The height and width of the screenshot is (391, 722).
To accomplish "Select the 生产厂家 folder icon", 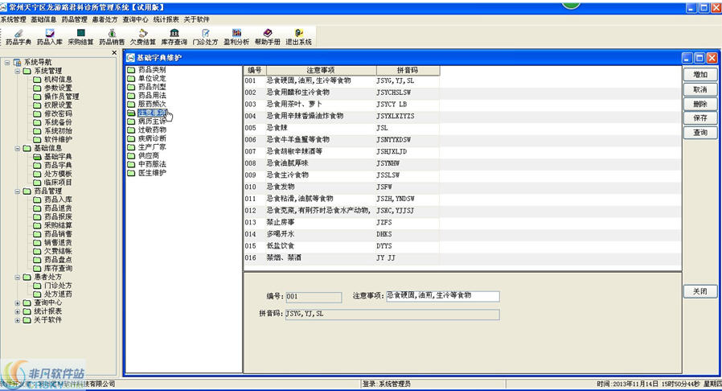I will click(x=131, y=147).
